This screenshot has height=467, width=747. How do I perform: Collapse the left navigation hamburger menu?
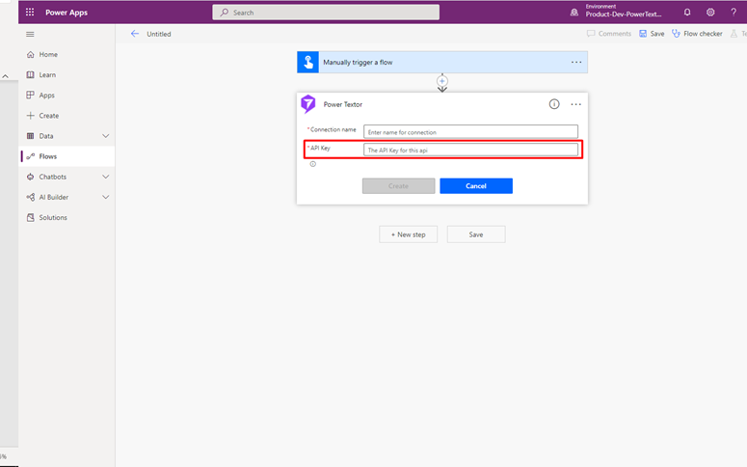[x=30, y=35]
